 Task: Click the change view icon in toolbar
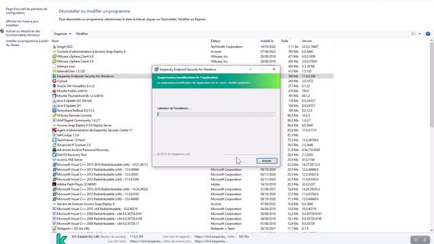[414, 34]
